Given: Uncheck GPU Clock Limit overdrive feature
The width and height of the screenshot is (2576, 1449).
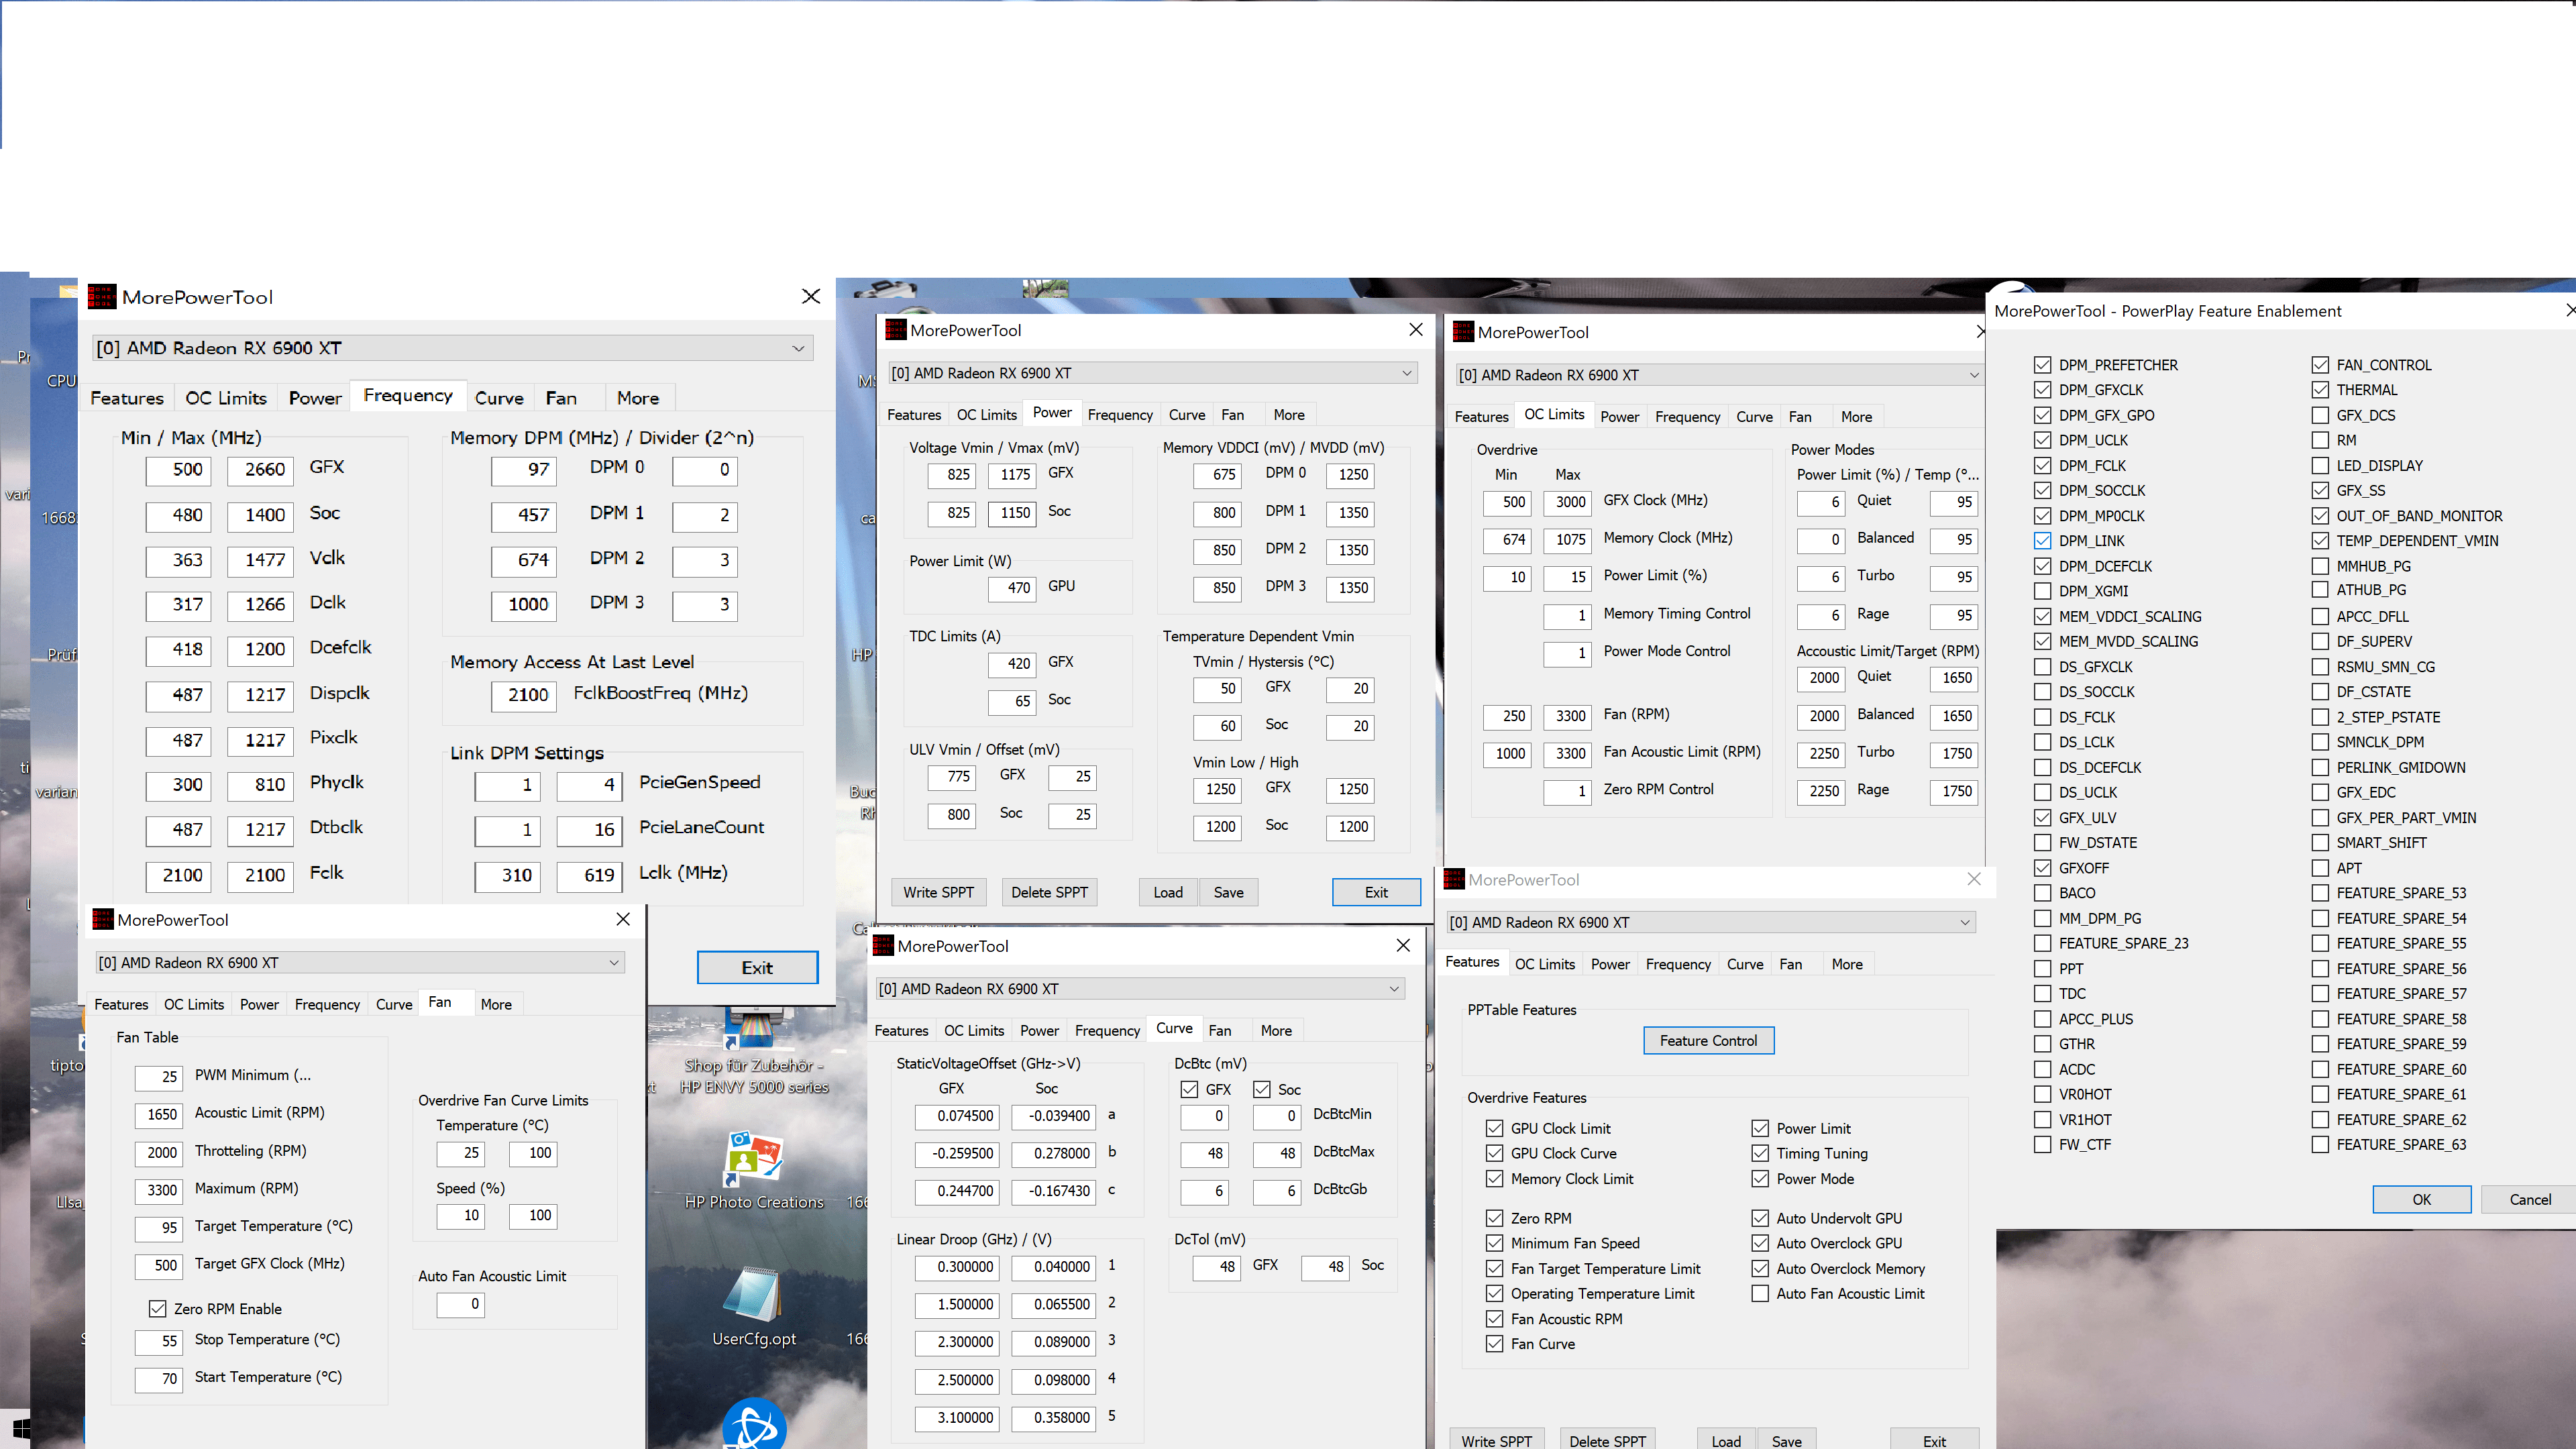Looking at the screenshot, I should (x=1495, y=1128).
